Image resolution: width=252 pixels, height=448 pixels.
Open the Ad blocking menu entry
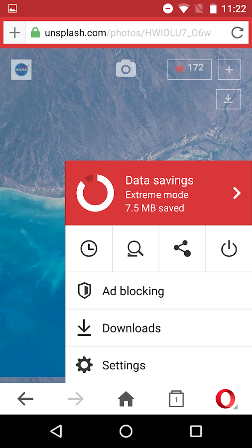point(158,291)
